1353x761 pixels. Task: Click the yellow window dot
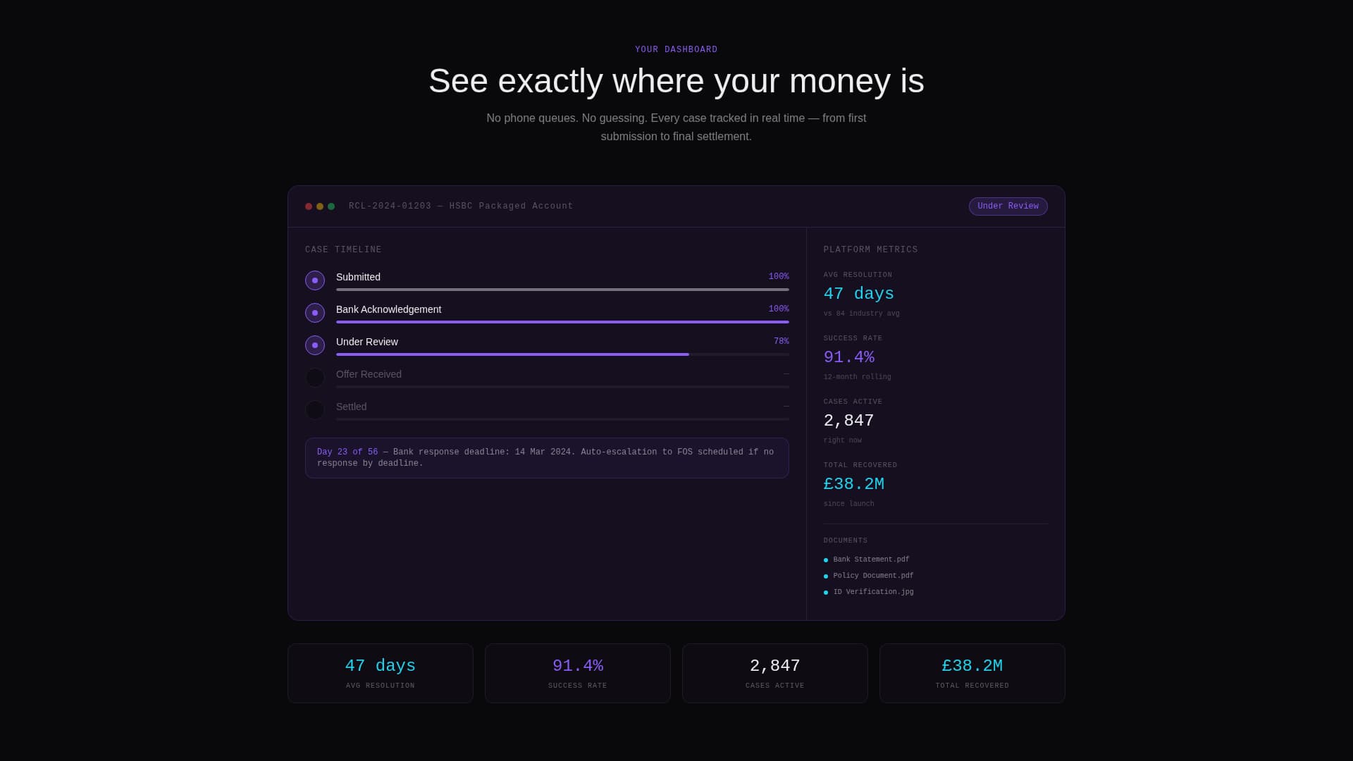pos(320,206)
